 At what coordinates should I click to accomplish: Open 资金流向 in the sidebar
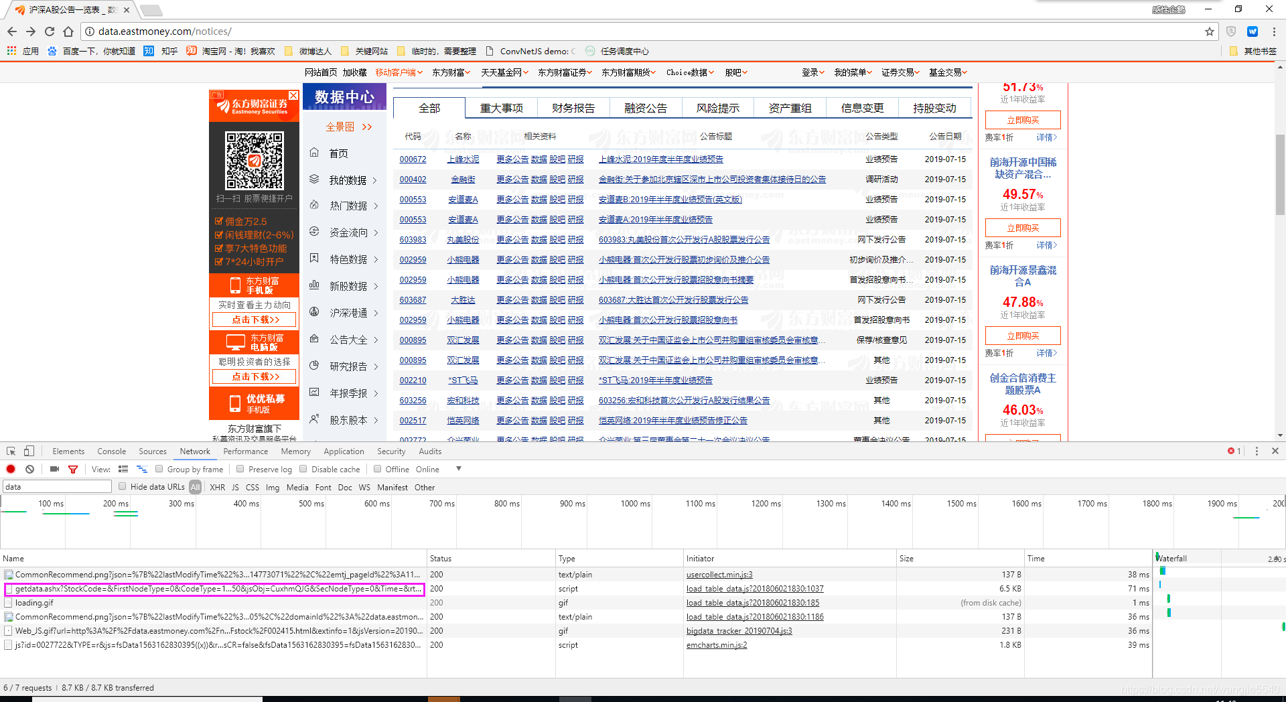(348, 232)
